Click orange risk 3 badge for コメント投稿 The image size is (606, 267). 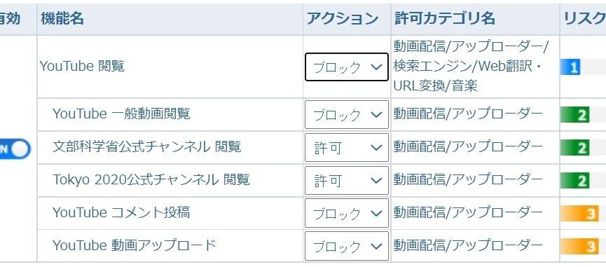[x=579, y=213]
